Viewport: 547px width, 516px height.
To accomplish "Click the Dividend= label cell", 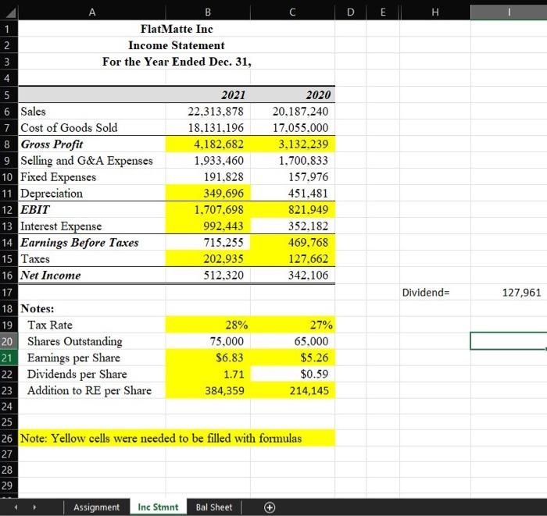I will 435,292.
